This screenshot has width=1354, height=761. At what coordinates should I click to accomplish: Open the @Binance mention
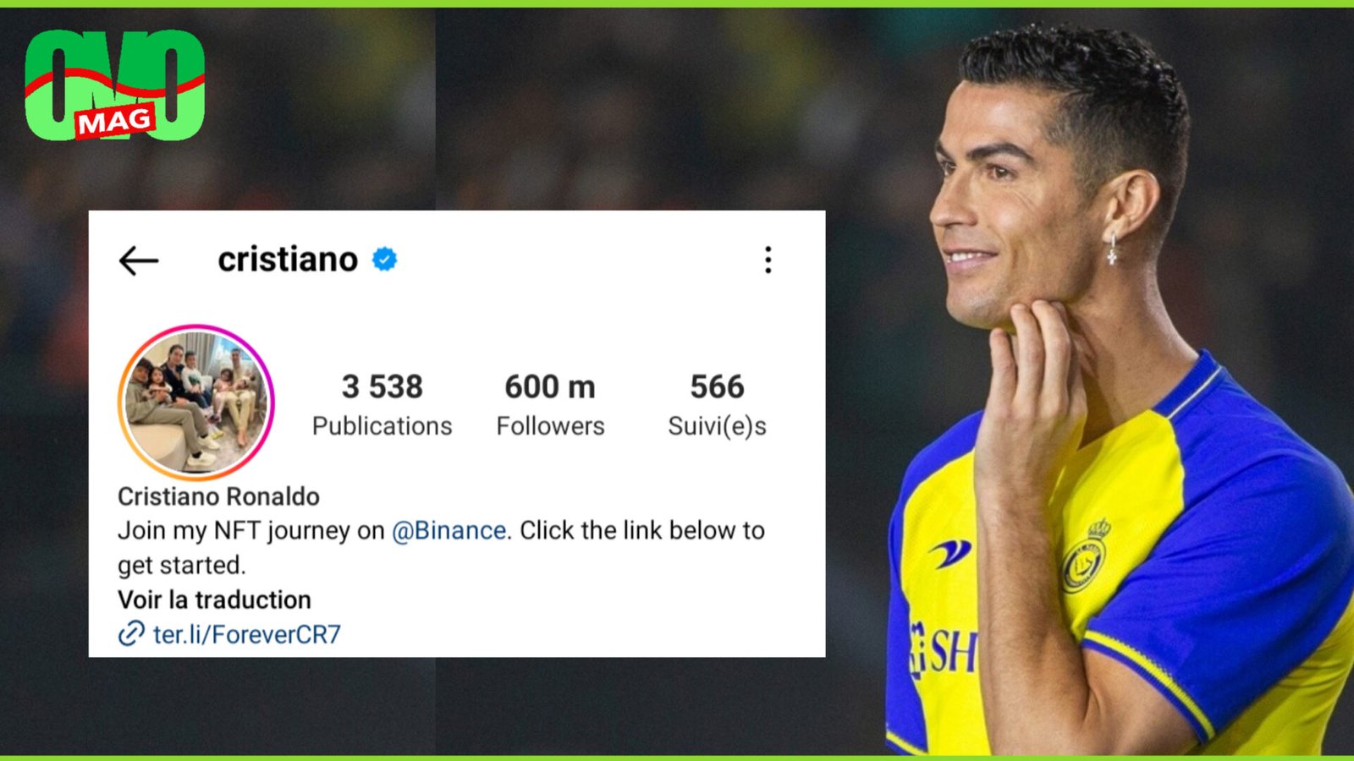tap(449, 530)
